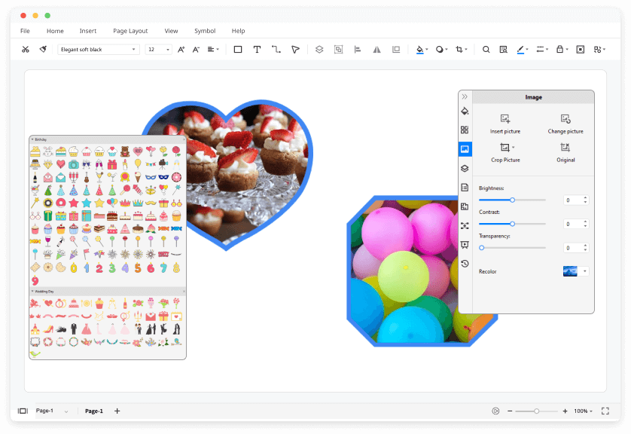631x434 pixels.
Task: Click the Insert picture button
Action: tap(505, 124)
